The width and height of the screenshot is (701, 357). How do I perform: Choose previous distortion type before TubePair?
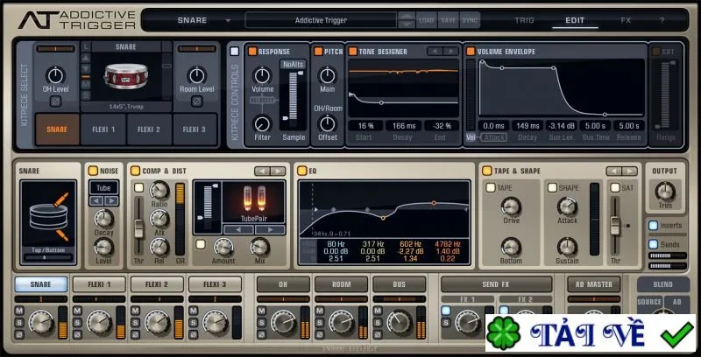click(x=238, y=230)
